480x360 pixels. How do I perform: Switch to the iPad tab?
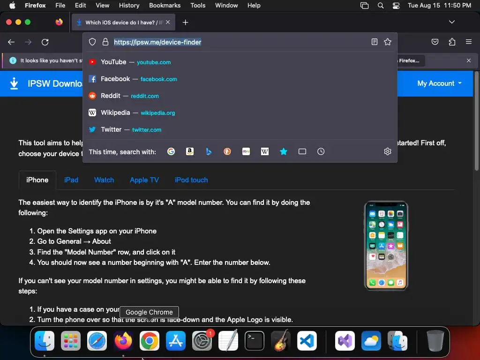pyautogui.click(x=71, y=180)
